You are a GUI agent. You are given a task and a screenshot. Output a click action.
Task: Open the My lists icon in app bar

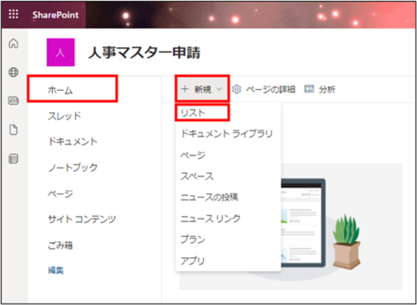click(x=14, y=159)
